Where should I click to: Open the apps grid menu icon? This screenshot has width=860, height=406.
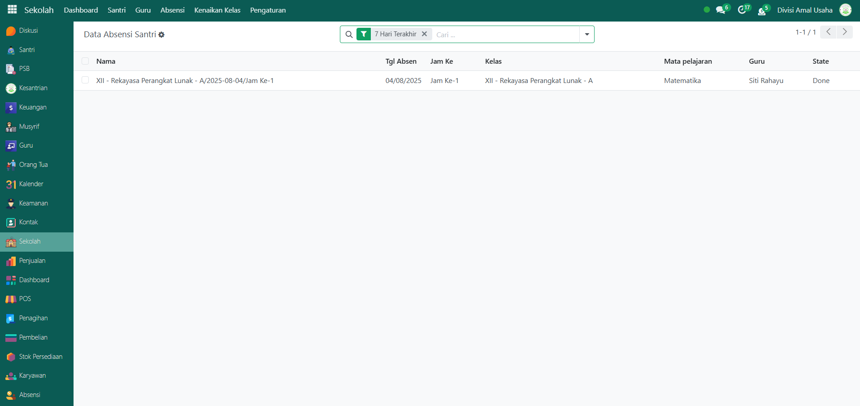coord(12,9)
